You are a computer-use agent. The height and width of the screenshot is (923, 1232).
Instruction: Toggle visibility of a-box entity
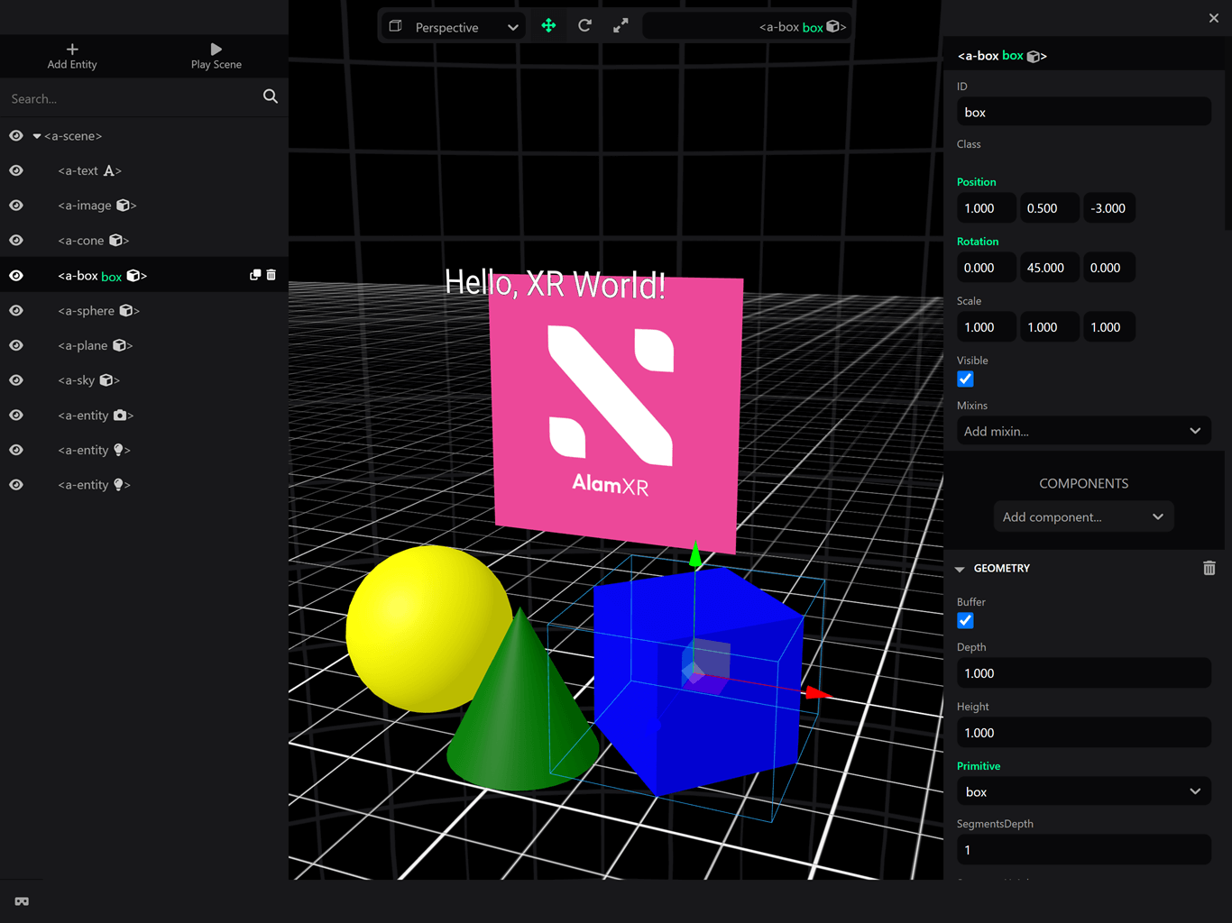tap(16, 276)
